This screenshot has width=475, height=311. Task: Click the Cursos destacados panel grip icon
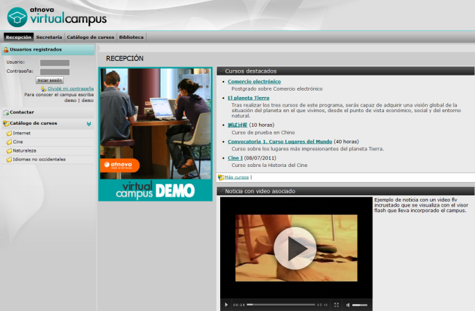[221, 70]
